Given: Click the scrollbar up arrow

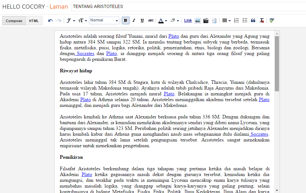Looking at the screenshot, I should pos(277,34).
